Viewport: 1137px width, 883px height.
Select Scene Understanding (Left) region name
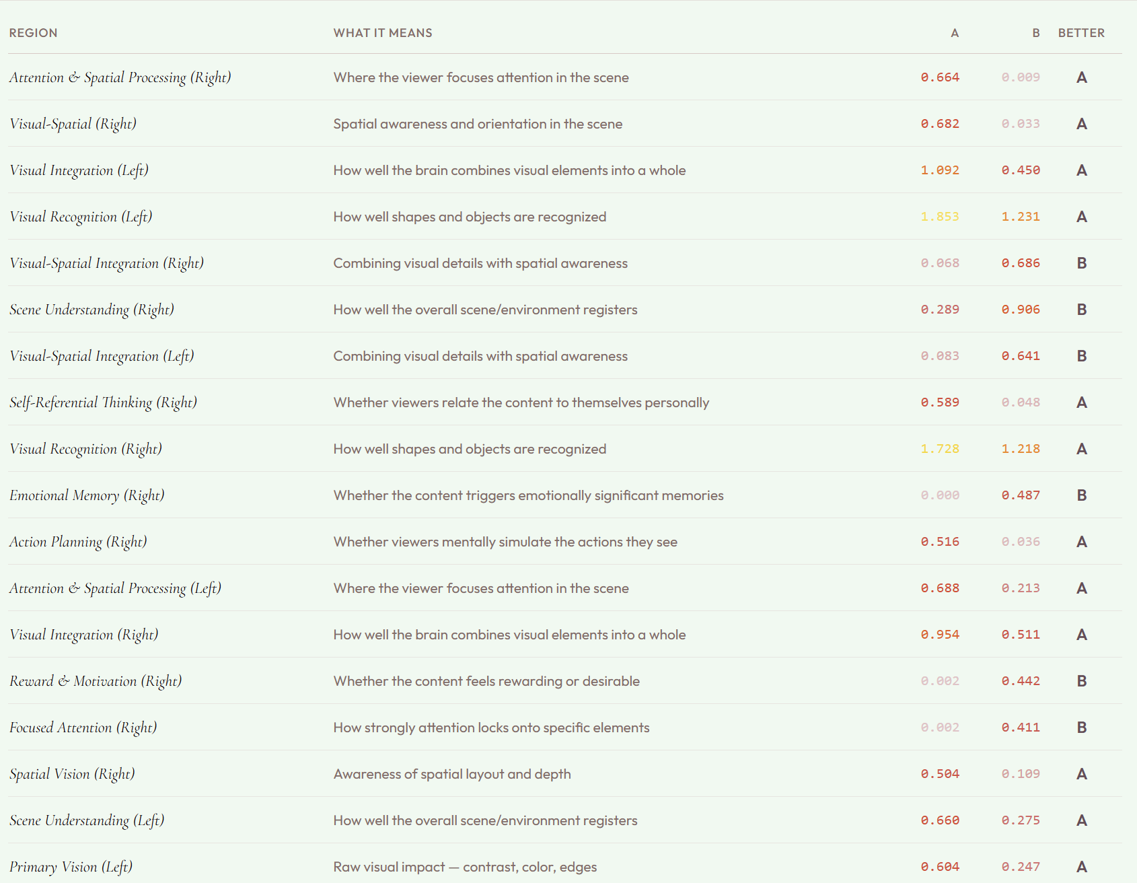pyautogui.click(x=87, y=820)
